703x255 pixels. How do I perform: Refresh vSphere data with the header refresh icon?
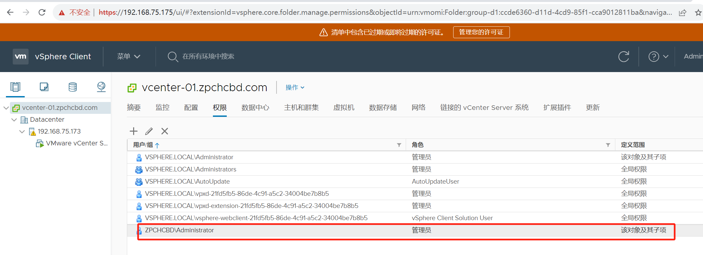point(624,57)
